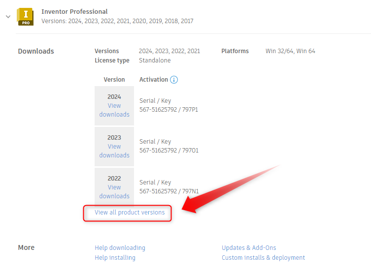
Task: Click the Downloads section heading
Action: 36,51
